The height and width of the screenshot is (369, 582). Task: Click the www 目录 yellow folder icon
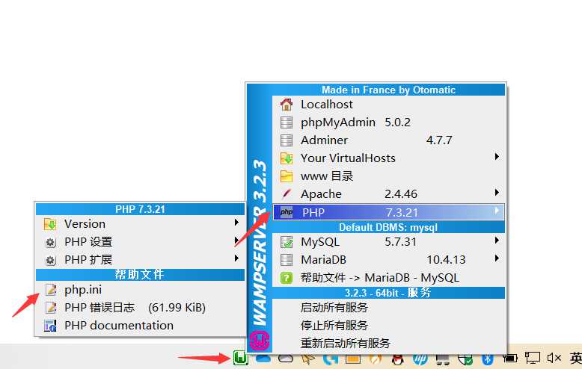[x=287, y=176]
